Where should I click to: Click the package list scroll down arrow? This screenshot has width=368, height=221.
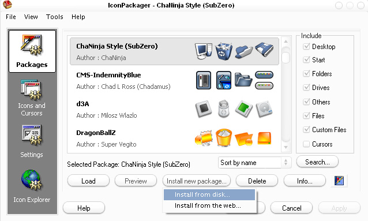[x=286, y=147]
